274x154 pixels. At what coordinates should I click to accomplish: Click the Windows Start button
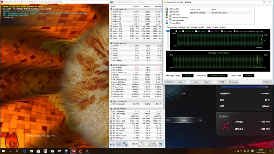click(3, 151)
